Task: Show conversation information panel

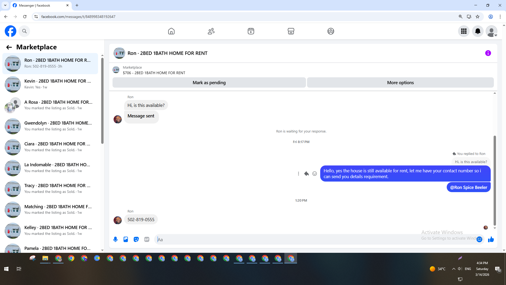Action: [x=488, y=53]
